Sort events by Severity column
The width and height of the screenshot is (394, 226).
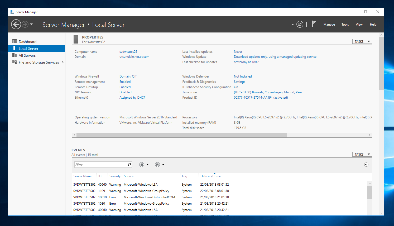tap(115, 176)
